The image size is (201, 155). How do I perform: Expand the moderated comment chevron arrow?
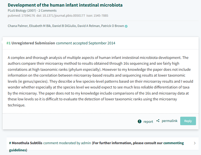(195, 143)
